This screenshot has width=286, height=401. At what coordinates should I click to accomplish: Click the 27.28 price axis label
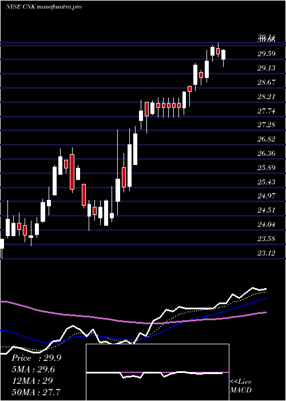pyautogui.click(x=267, y=125)
